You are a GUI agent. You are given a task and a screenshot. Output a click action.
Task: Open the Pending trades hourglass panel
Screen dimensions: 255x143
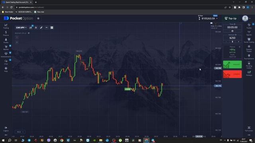click(249, 65)
